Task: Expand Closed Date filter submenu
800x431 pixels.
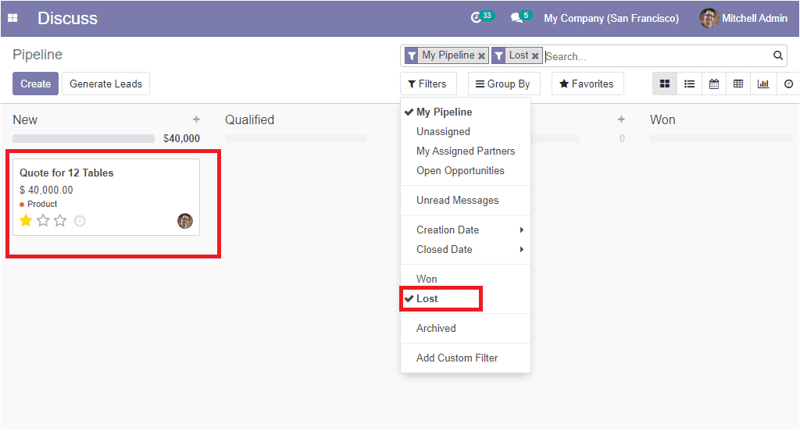Action: coord(466,249)
